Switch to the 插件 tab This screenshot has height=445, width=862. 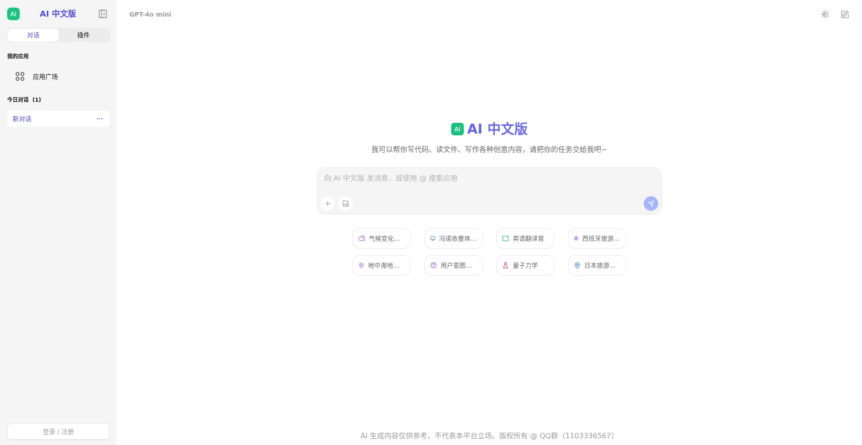click(x=84, y=35)
